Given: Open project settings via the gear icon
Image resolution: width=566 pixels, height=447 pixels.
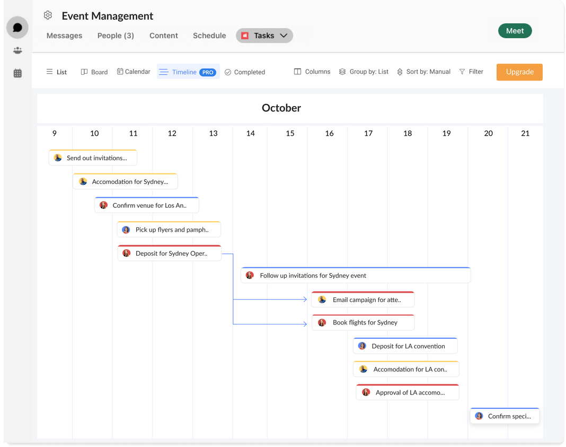Looking at the screenshot, I should click(48, 15).
